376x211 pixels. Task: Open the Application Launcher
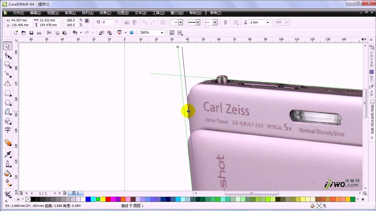[x=120, y=33]
